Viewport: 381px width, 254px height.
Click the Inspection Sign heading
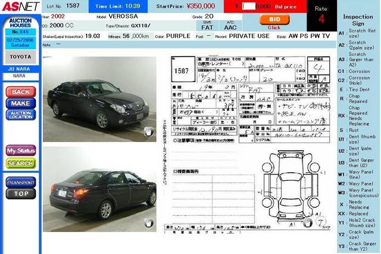[358, 20]
